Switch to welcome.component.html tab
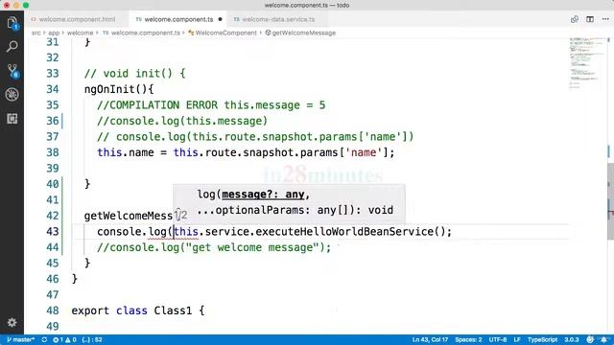This screenshot has height=345, width=614. tap(77, 19)
